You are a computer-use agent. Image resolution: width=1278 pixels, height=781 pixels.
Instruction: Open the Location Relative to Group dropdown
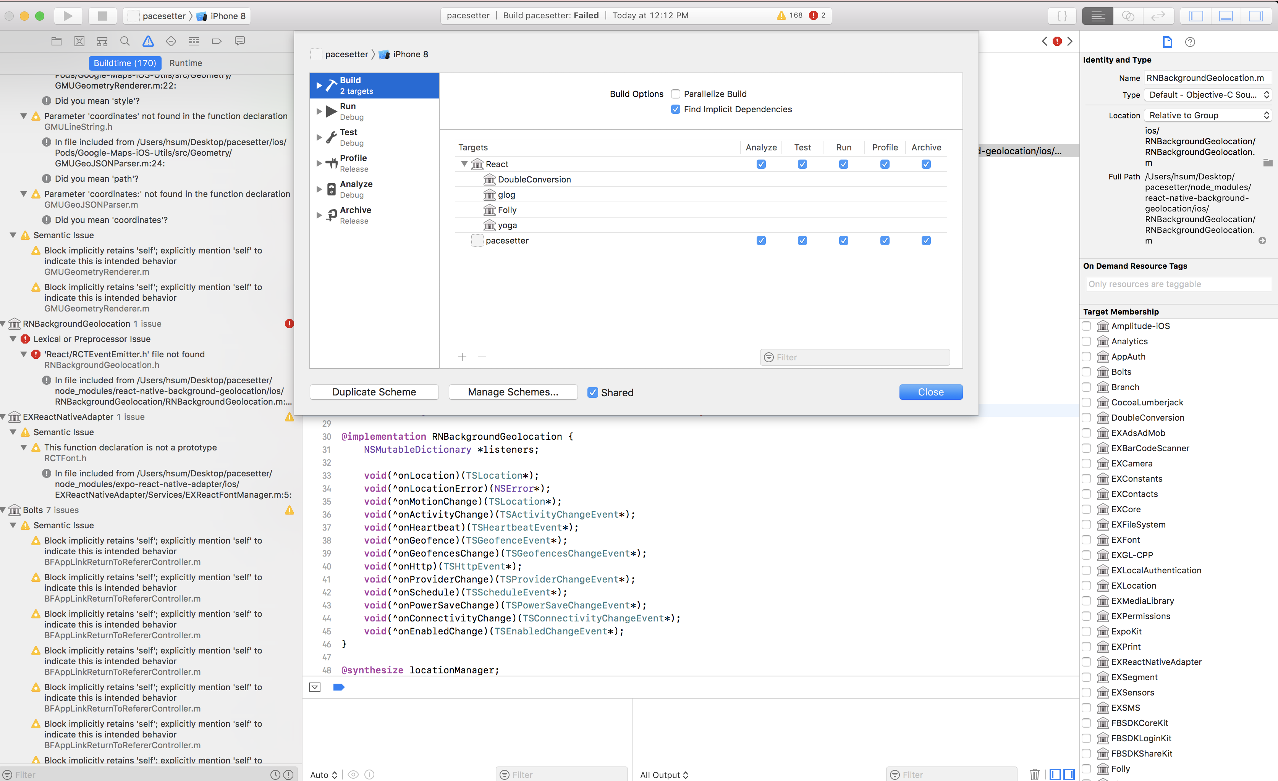pos(1207,115)
